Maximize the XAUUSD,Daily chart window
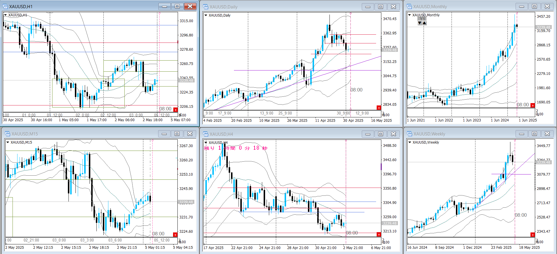 pos(380,7)
